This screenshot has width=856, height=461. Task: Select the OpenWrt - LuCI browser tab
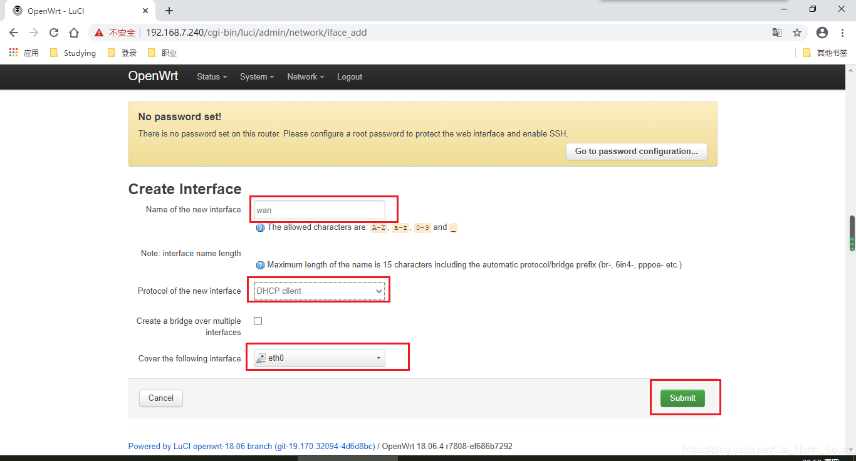81,11
